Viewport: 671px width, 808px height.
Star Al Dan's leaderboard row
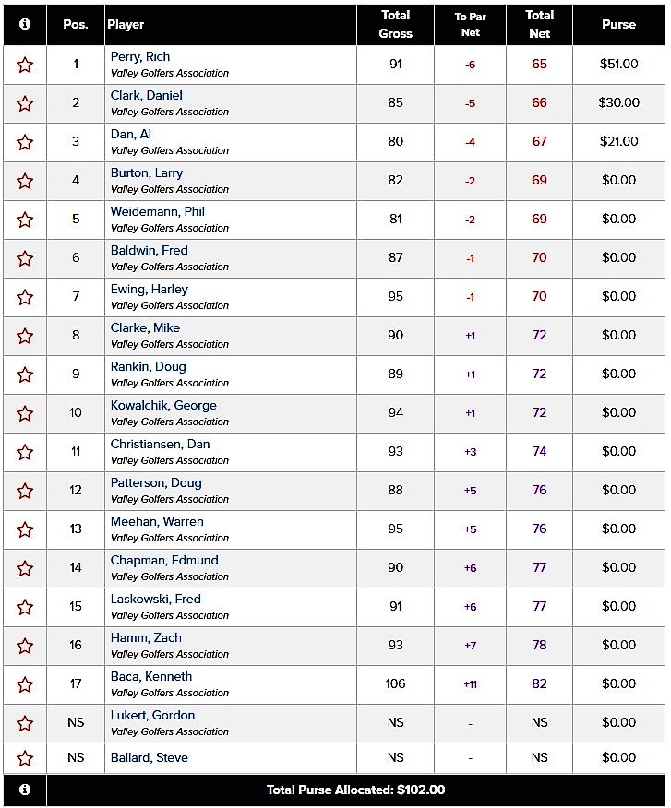pos(25,142)
